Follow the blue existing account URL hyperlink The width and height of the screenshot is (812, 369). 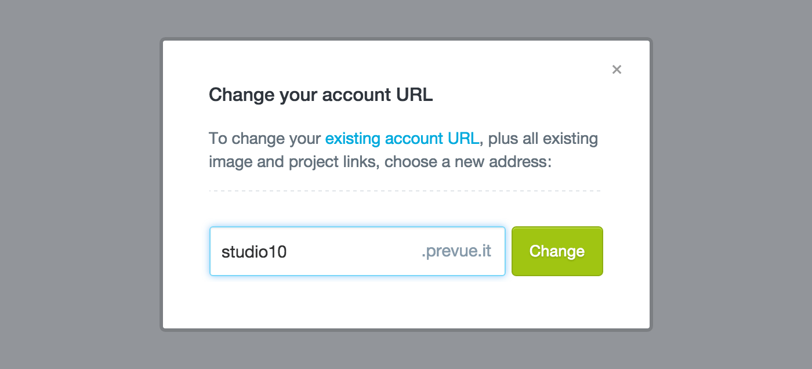(x=401, y=138)
